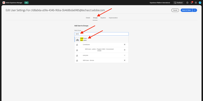
Task: Remove AEM Users - Service group
Action: (x=125, y=60)
